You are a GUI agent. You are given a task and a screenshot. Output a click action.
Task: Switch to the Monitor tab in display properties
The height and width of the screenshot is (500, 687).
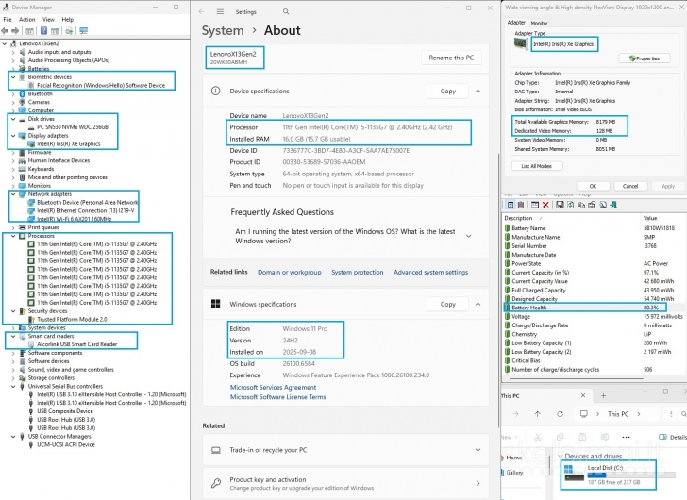539,23
